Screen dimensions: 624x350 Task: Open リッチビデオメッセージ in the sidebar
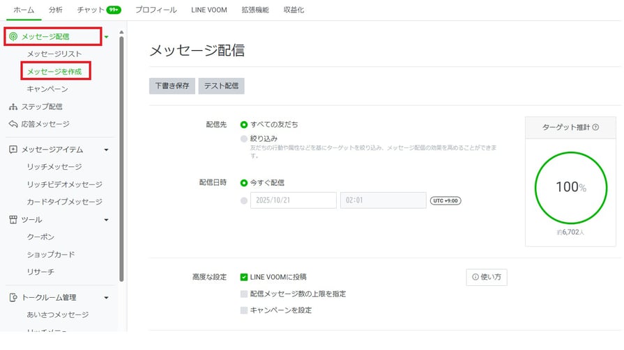point(64,184)
